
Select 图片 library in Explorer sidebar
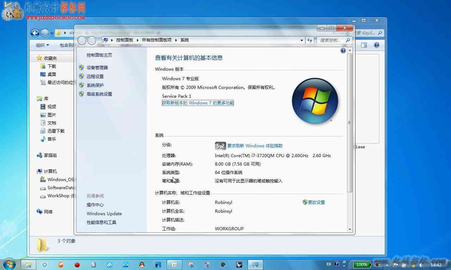click(52, 115)
